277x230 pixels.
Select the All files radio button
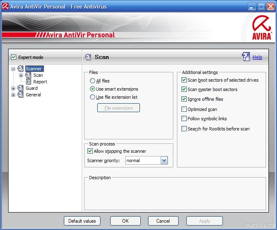click(x=92, y=81)
